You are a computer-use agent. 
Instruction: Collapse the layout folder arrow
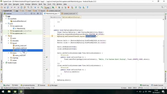point(9,43)
